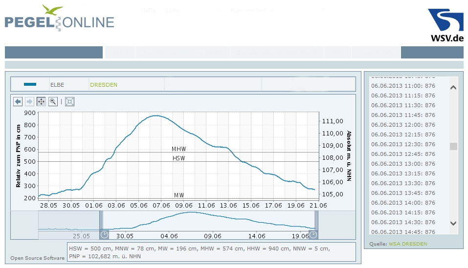Click the measurements list scrollbar thumb
This screenshot has width=468, height=268.
point(453,146)
